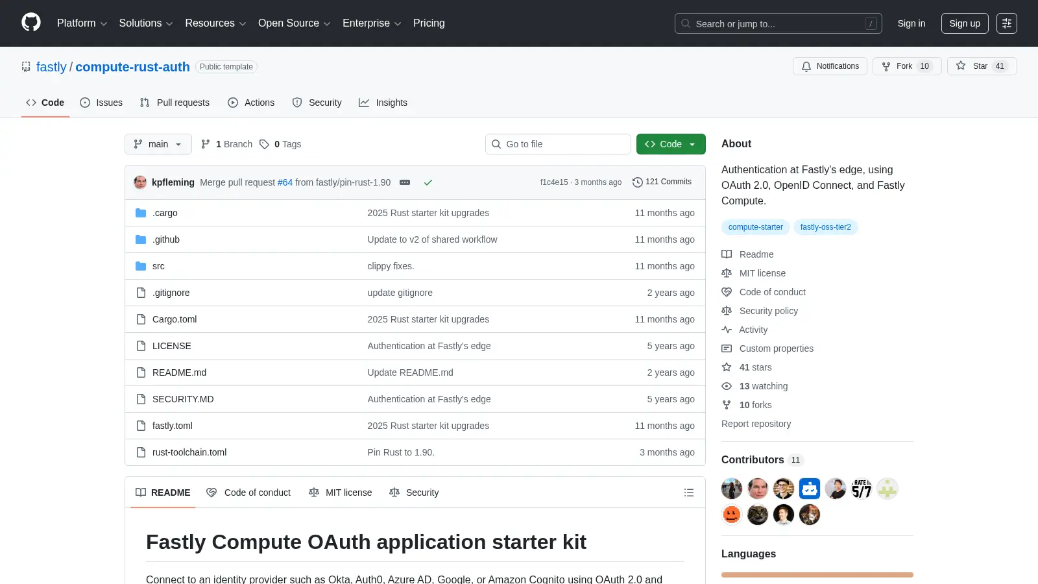
Task: Open the Pricing page
Action: click(x=429, y=23)
